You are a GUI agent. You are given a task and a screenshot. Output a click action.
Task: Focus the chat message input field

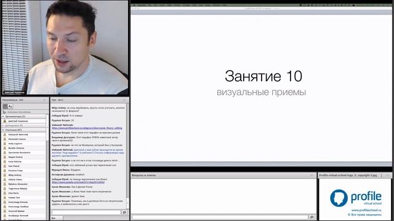click(x=86, y=212)
